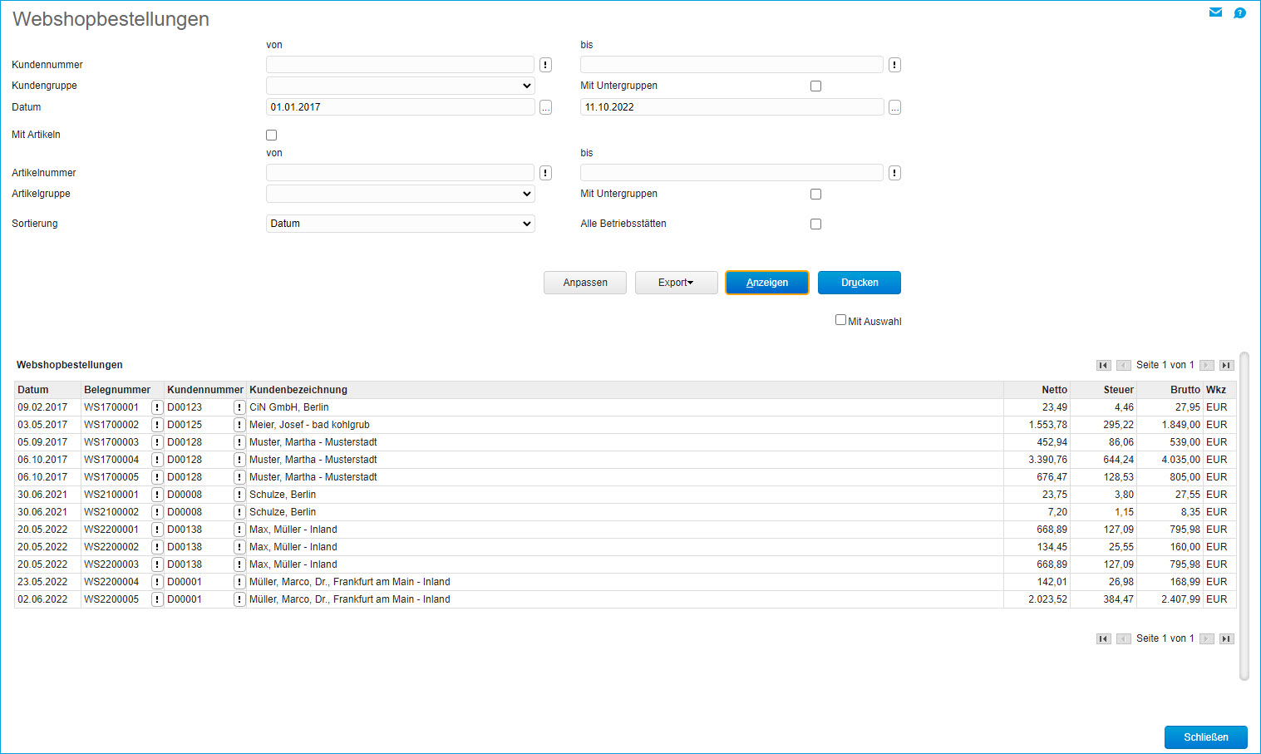
Task: Open details icon beside Belegnummer WS1700001
Action: pyautogui.click(x=157, y=407)
